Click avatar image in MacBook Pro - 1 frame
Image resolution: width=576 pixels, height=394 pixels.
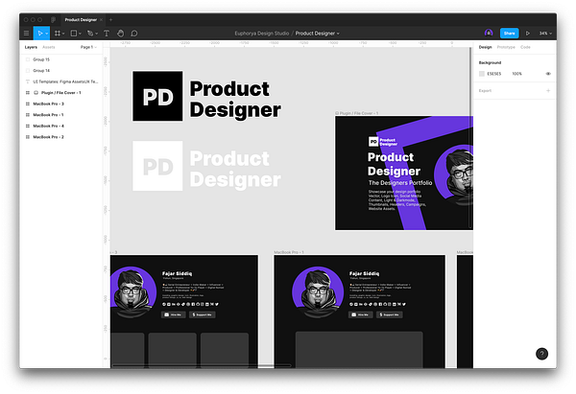318,292
